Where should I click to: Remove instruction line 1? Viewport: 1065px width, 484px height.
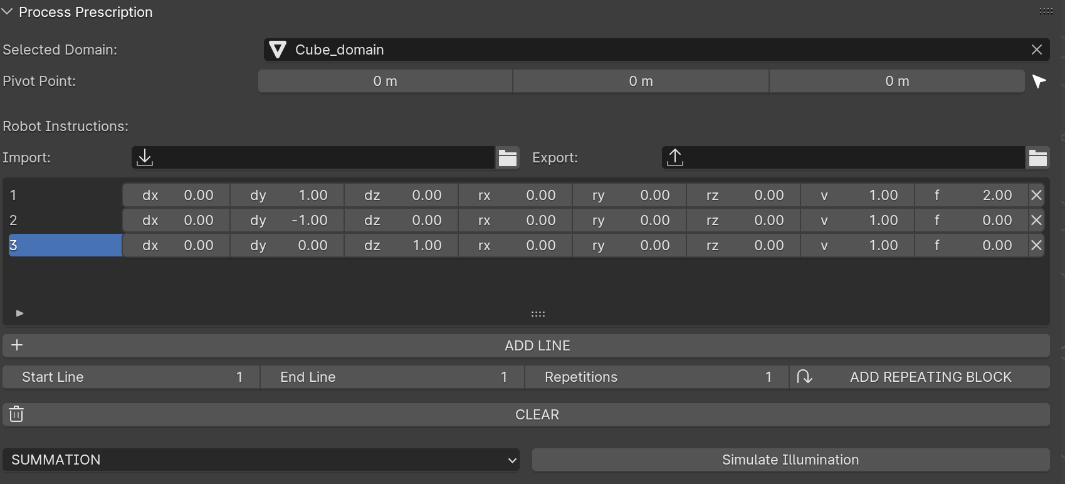[x=1036, y=195]
